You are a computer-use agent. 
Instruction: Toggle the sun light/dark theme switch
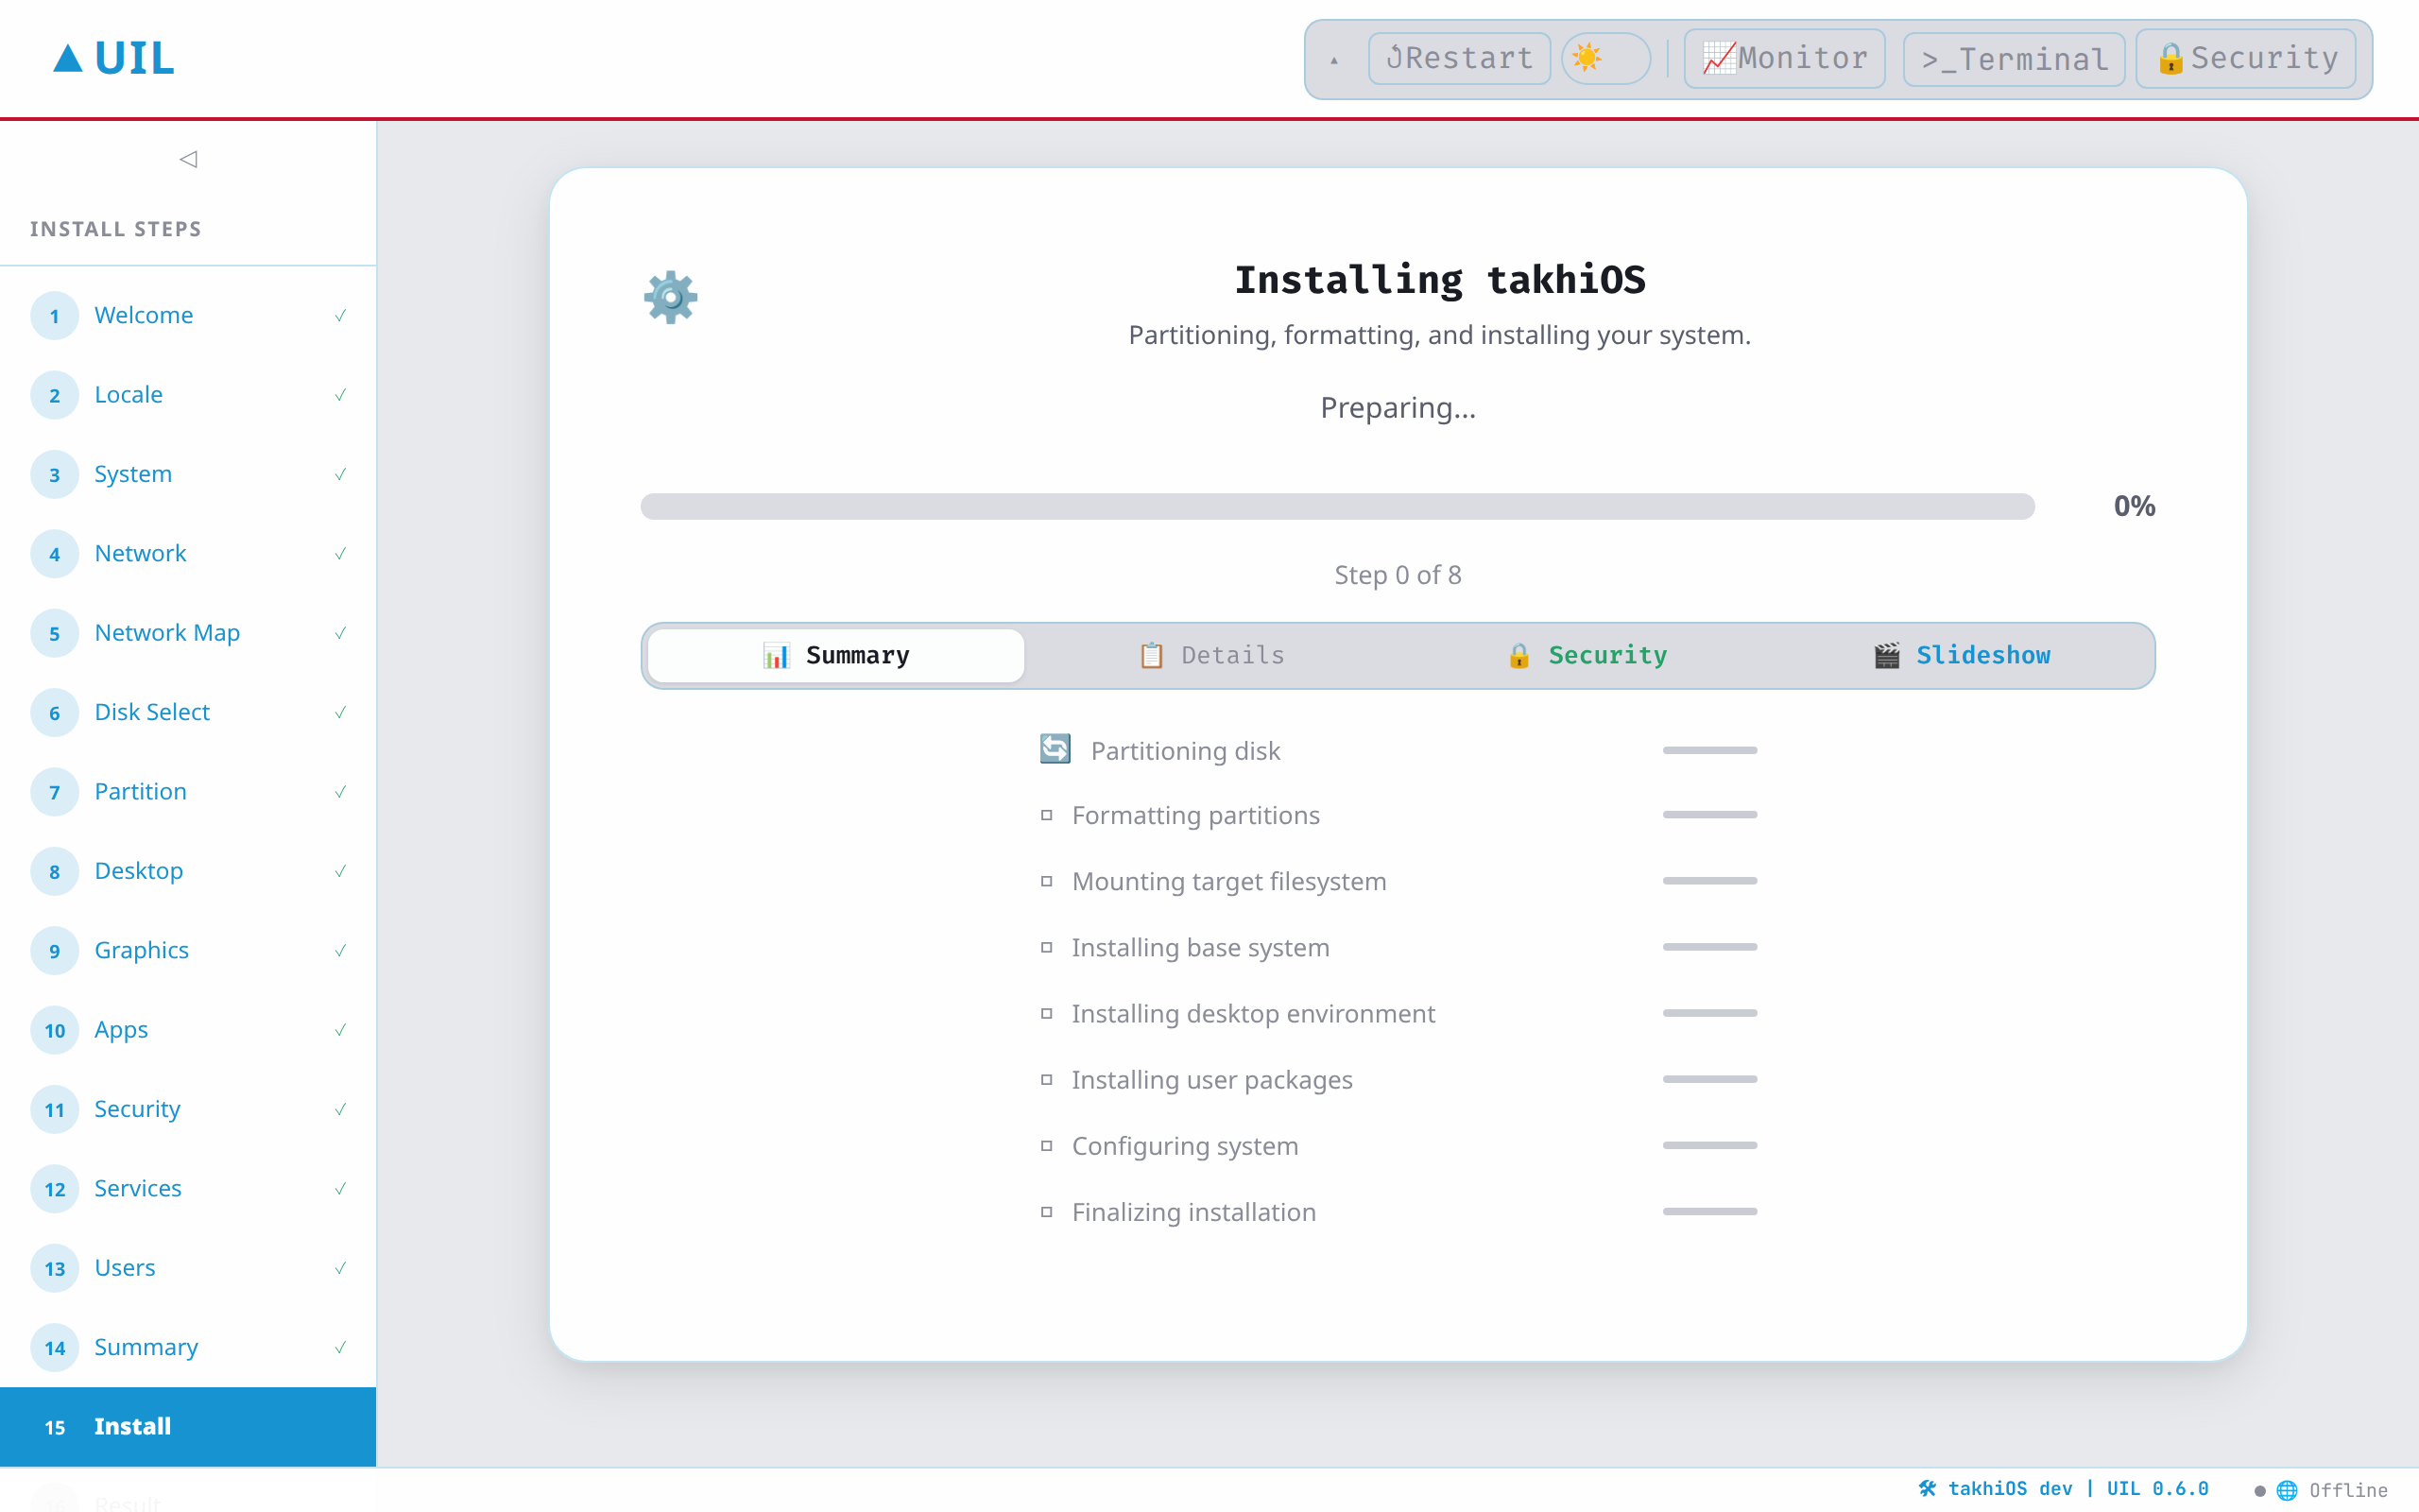click(1605, 58)
